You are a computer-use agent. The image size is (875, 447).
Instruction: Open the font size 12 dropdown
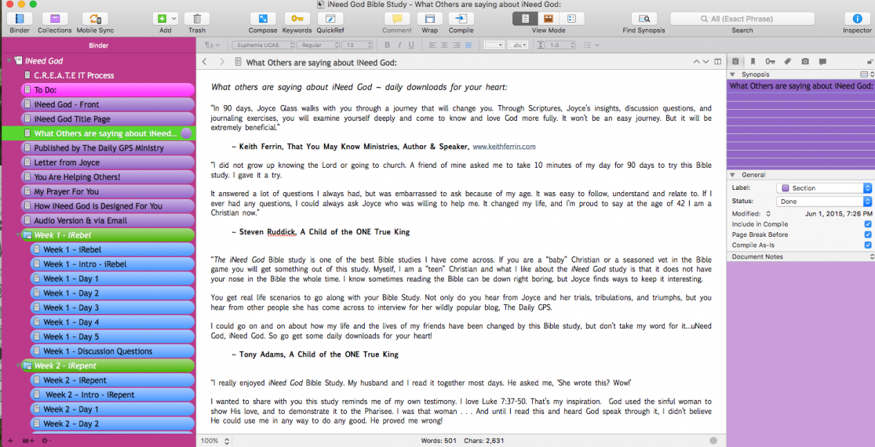[357, 45]
